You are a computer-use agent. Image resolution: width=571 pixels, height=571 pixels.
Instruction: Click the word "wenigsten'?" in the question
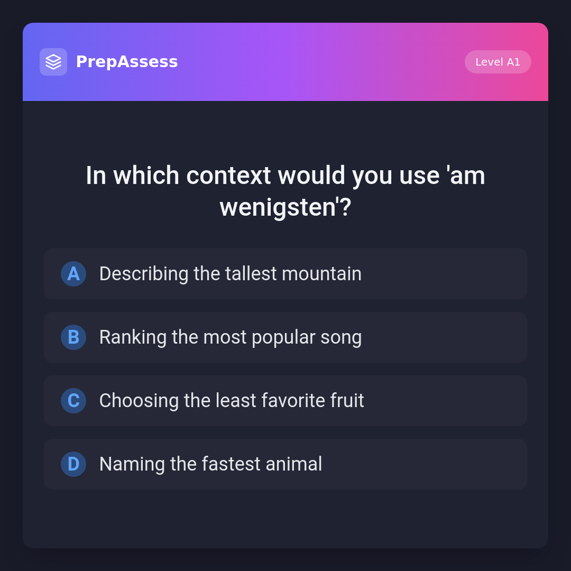285,207
